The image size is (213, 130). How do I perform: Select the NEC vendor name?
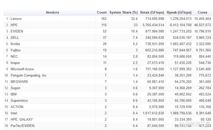[x=14, y=57]
